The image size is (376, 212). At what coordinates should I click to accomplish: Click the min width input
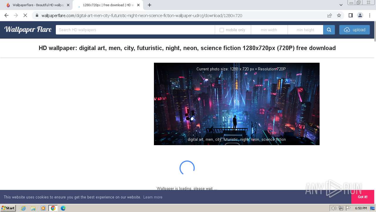coord(269,30)
